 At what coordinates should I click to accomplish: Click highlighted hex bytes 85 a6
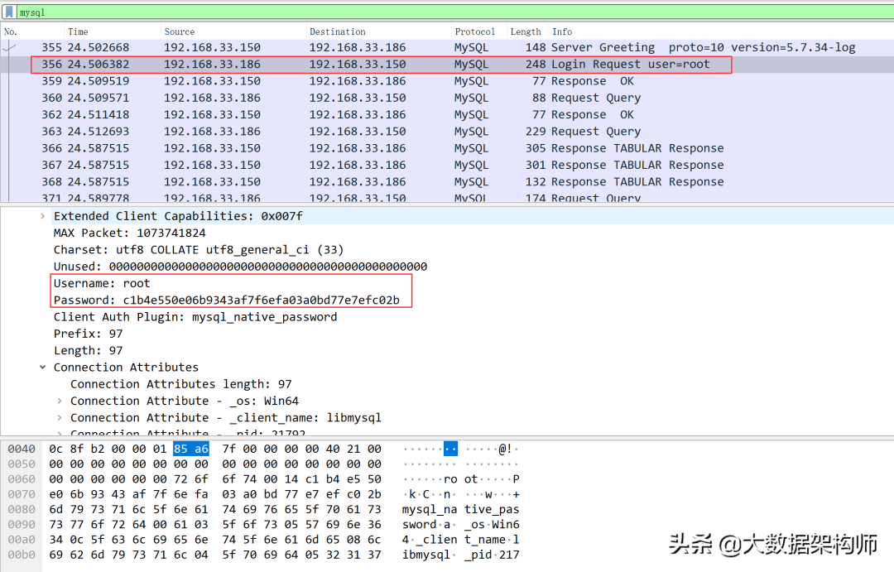click(191, 449)
